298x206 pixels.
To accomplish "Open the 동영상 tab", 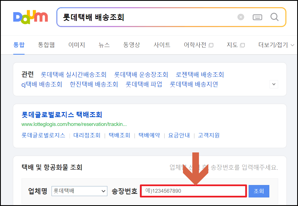I will click(x=132, y=45).
